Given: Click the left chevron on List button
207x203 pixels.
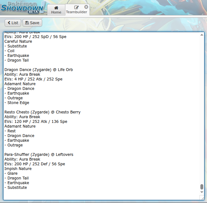Looking at the screenshot, I should tap(9, 23).
